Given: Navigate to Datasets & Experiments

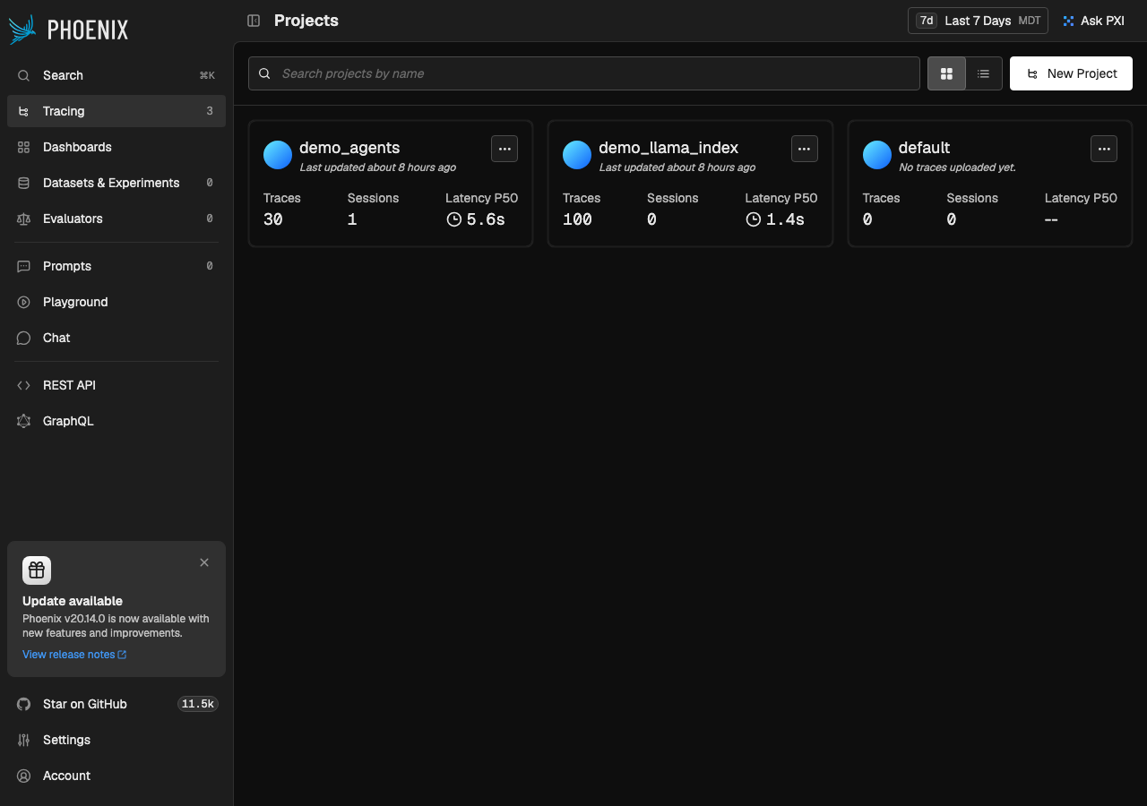Looking at the screenshot, I should 116,183.
